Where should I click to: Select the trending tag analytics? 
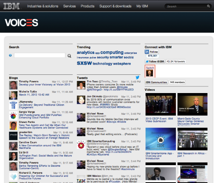(86, 52)
